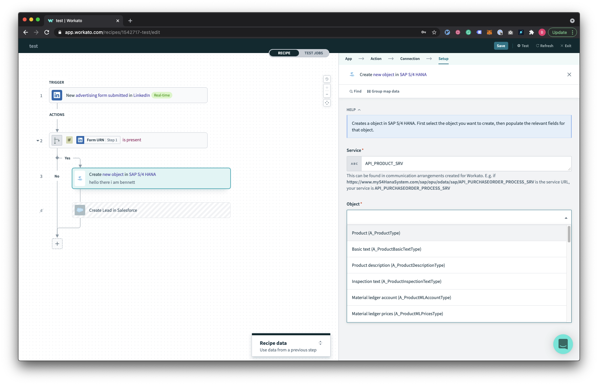Screen dimensions: 598x385
Task: Open the Action step in the breadcrumb
Action: pyautogui.click(x=376, y=59)
